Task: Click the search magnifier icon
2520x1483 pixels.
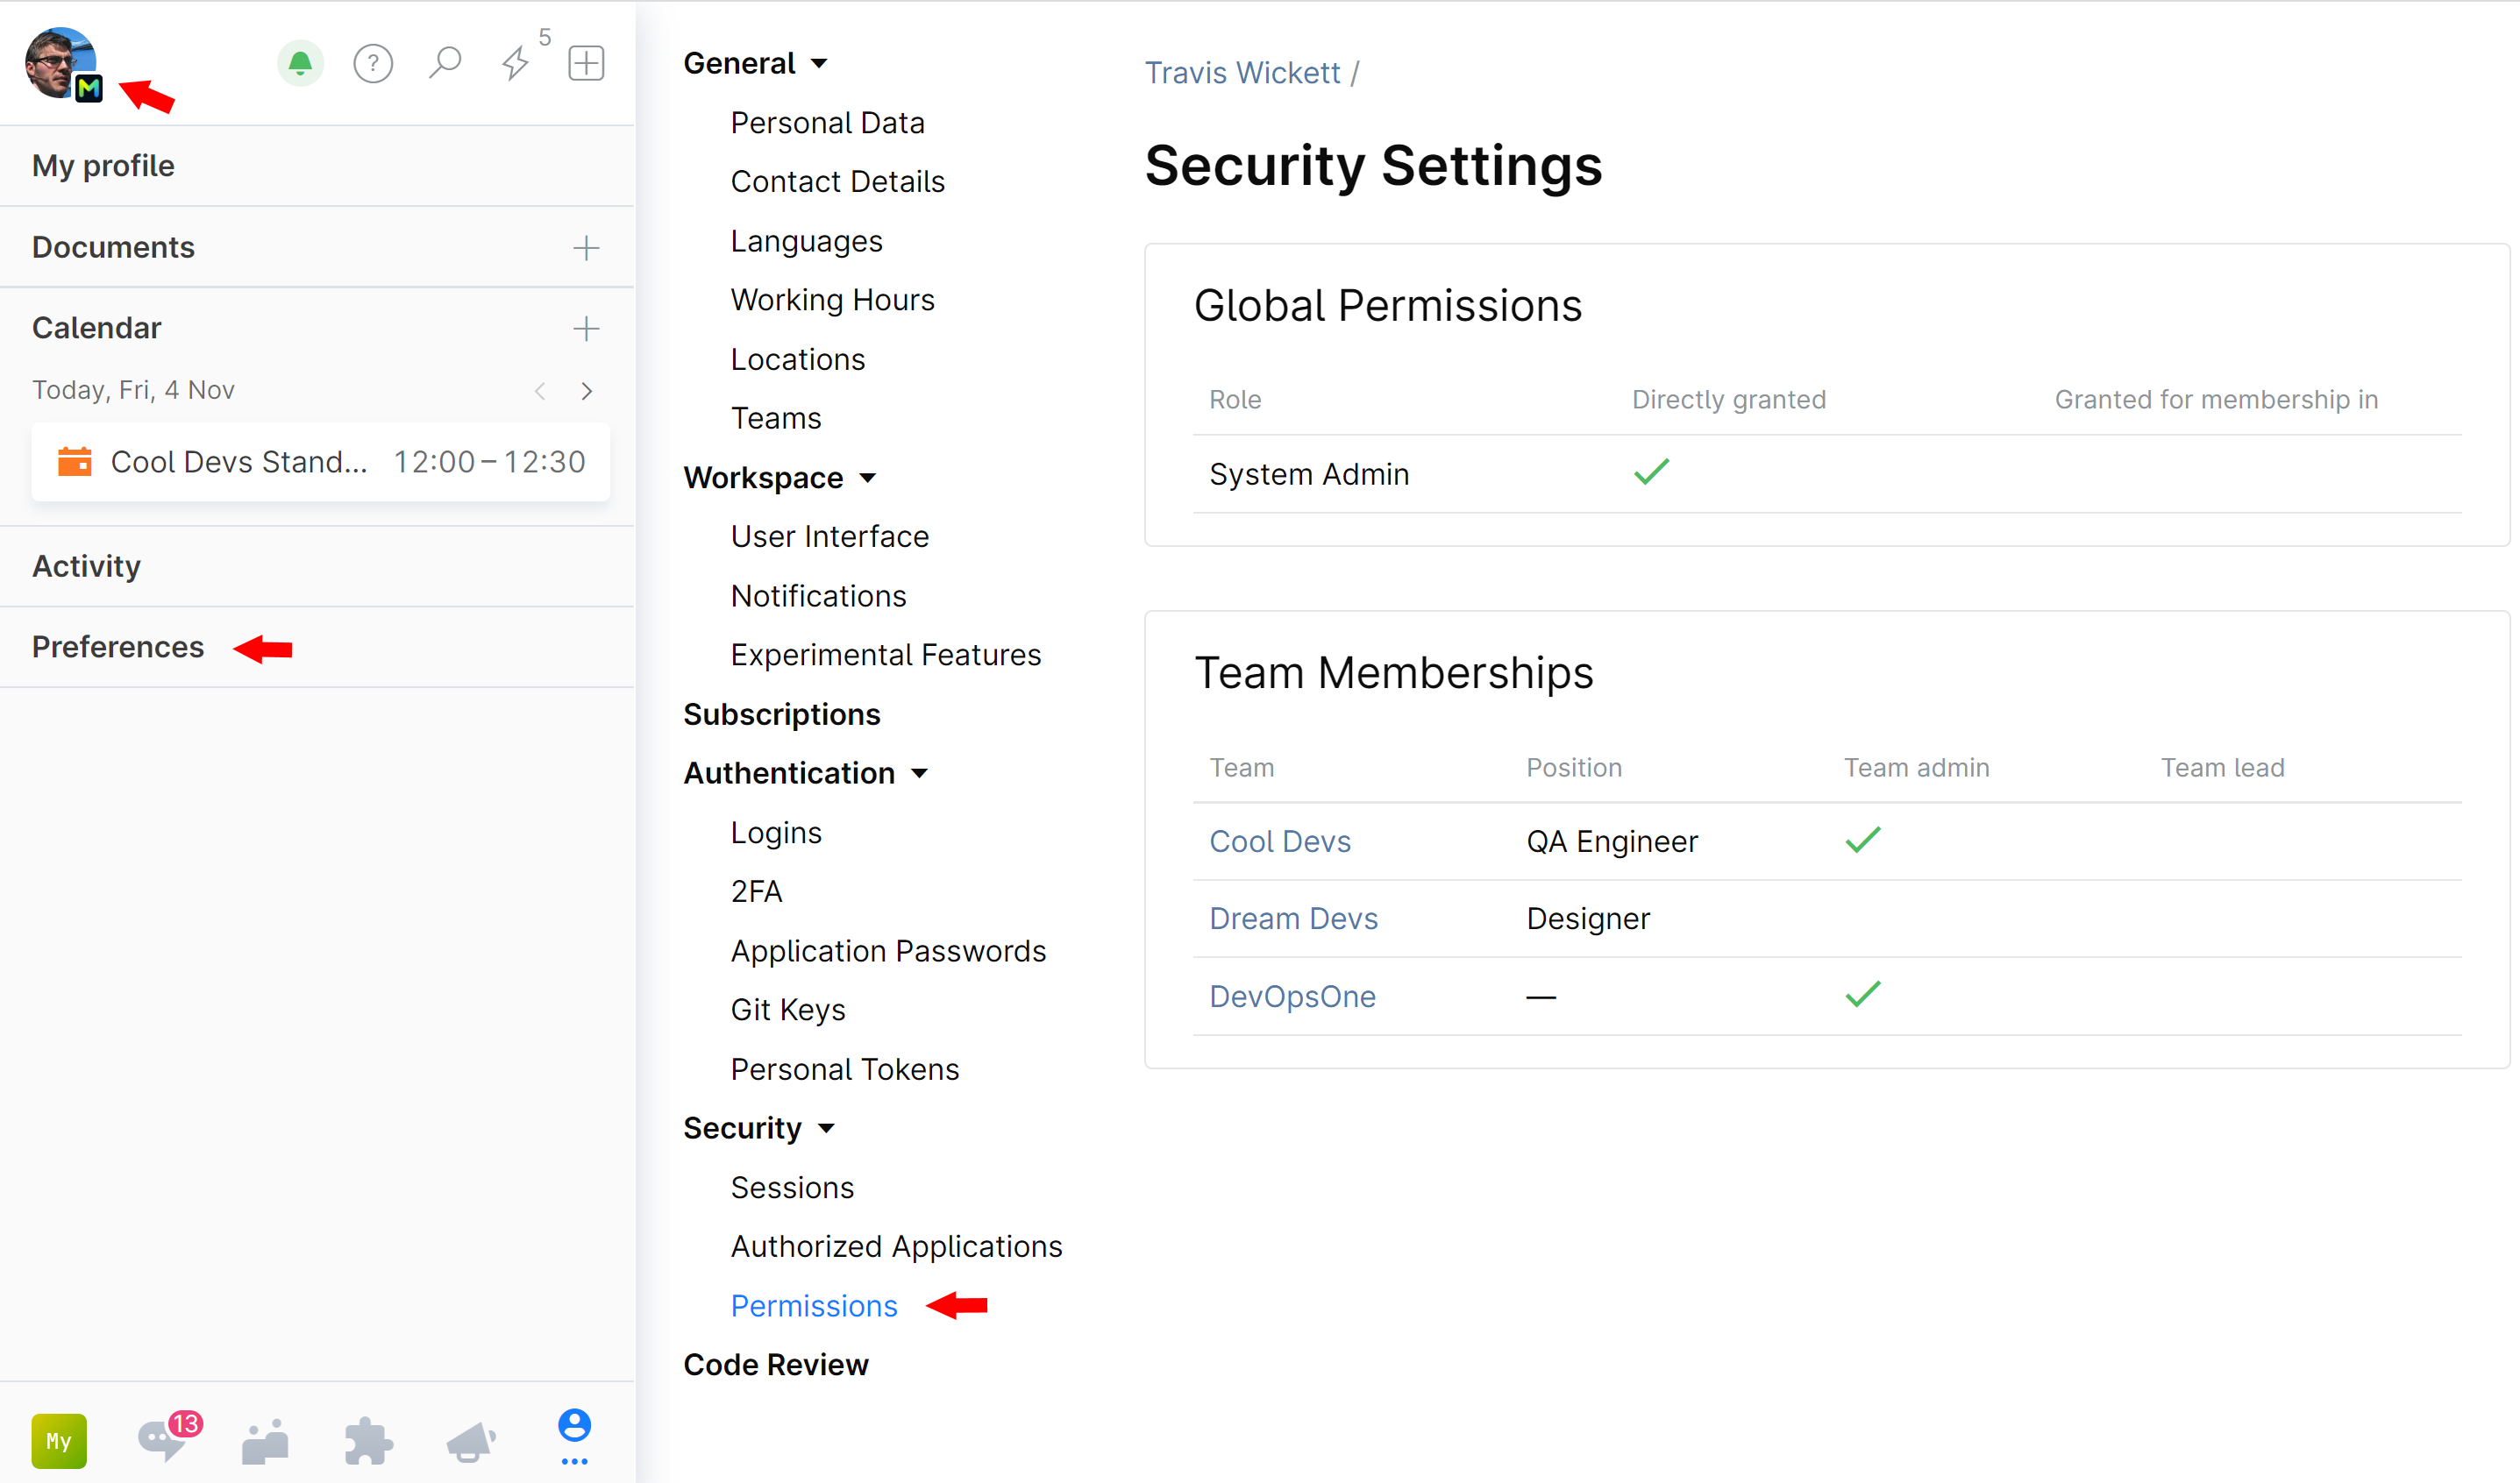Action: (445, 63)
